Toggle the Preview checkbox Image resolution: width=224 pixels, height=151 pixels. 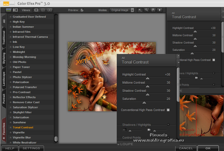tap(82, 10)
